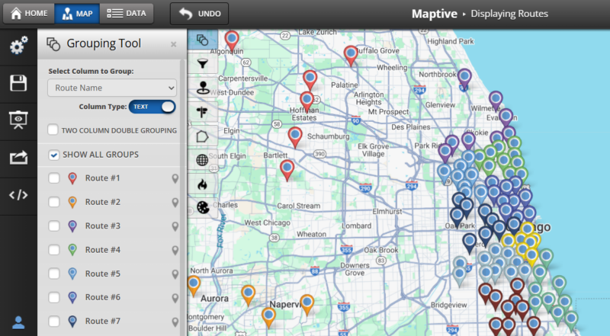This screenshot has width=610, height=336.
Task: Click gray location pin for Route #2
Action: tap(175, 203)
